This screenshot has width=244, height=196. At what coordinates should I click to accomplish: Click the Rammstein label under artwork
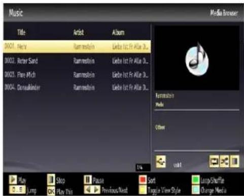pos(164,96)
